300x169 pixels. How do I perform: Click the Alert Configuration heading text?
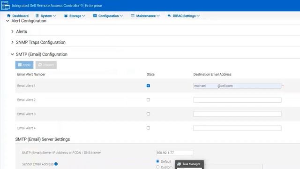[x=29, y=21]
